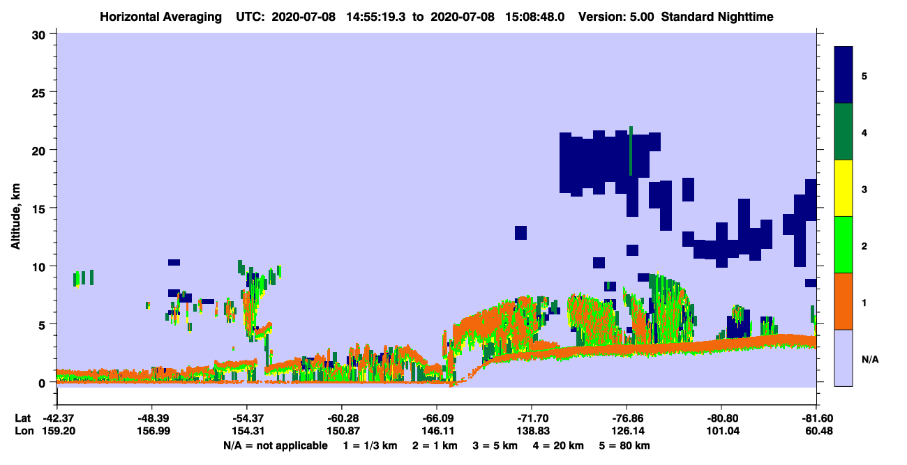Viewport: 907px width, 465px height.
Task: Click the longitude value 154.31
Action: 246,431
